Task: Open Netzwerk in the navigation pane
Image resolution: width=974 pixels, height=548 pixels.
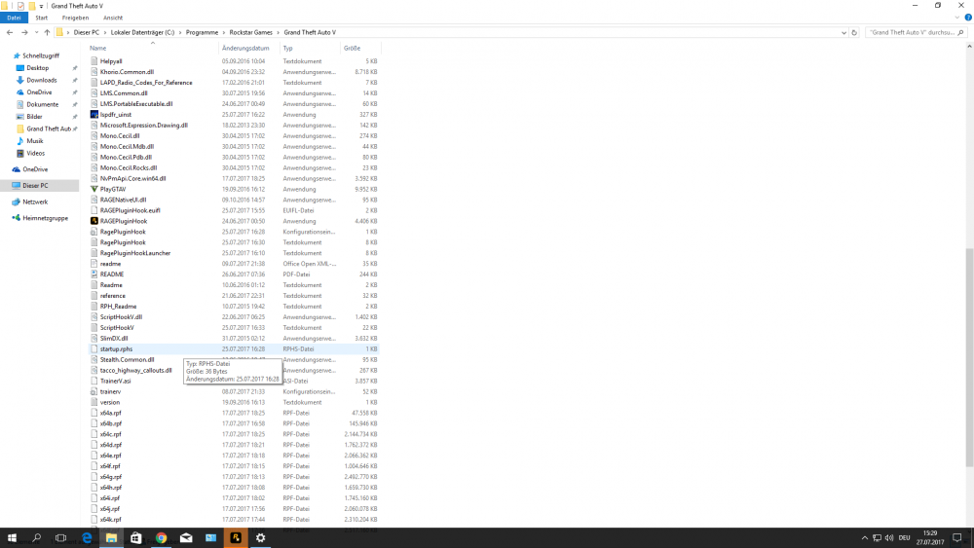Action: (35, 201)
